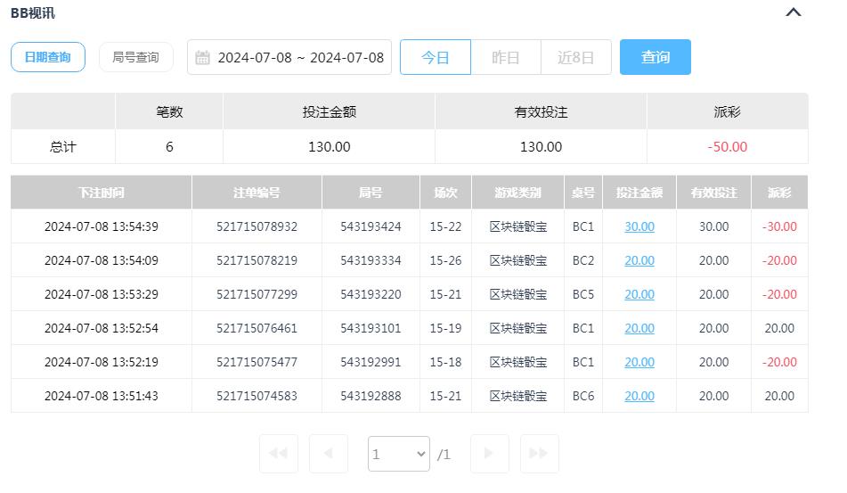This screenshot has height=493, width=847.
Task: Click the 投注金额 detail table header
Action: tap(639, 193)
